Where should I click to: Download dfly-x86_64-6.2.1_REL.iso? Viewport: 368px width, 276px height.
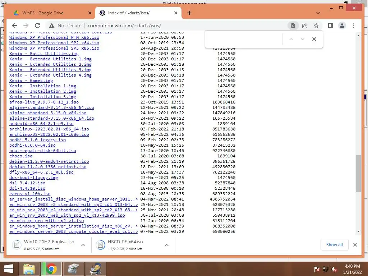pos(41,172)
